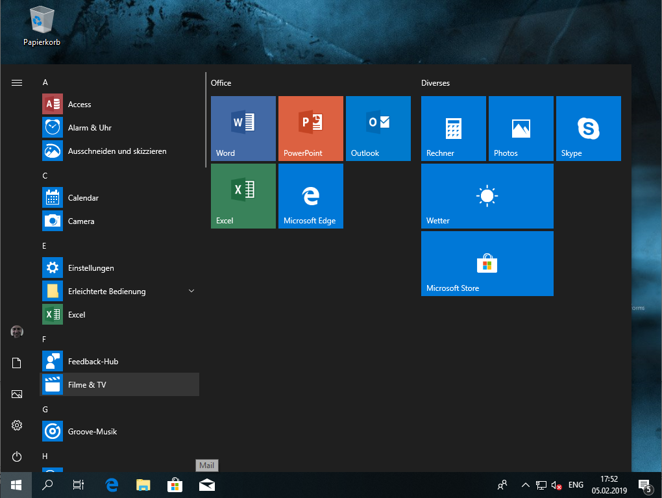Launch Groove-Musik

(119, 431)
